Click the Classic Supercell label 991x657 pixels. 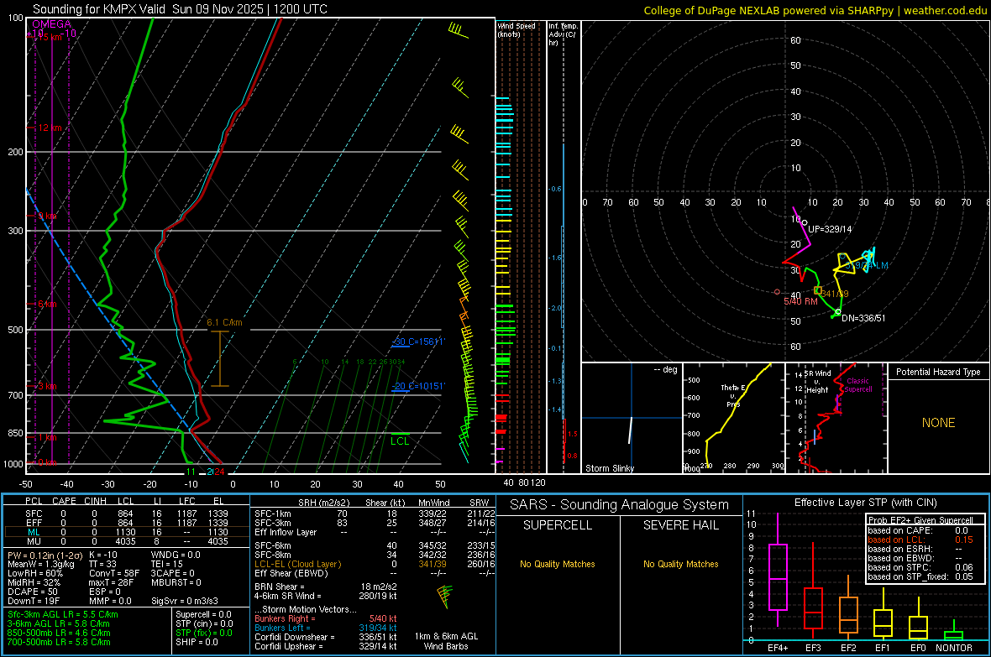pyautogui.click(x=858, y=385)
